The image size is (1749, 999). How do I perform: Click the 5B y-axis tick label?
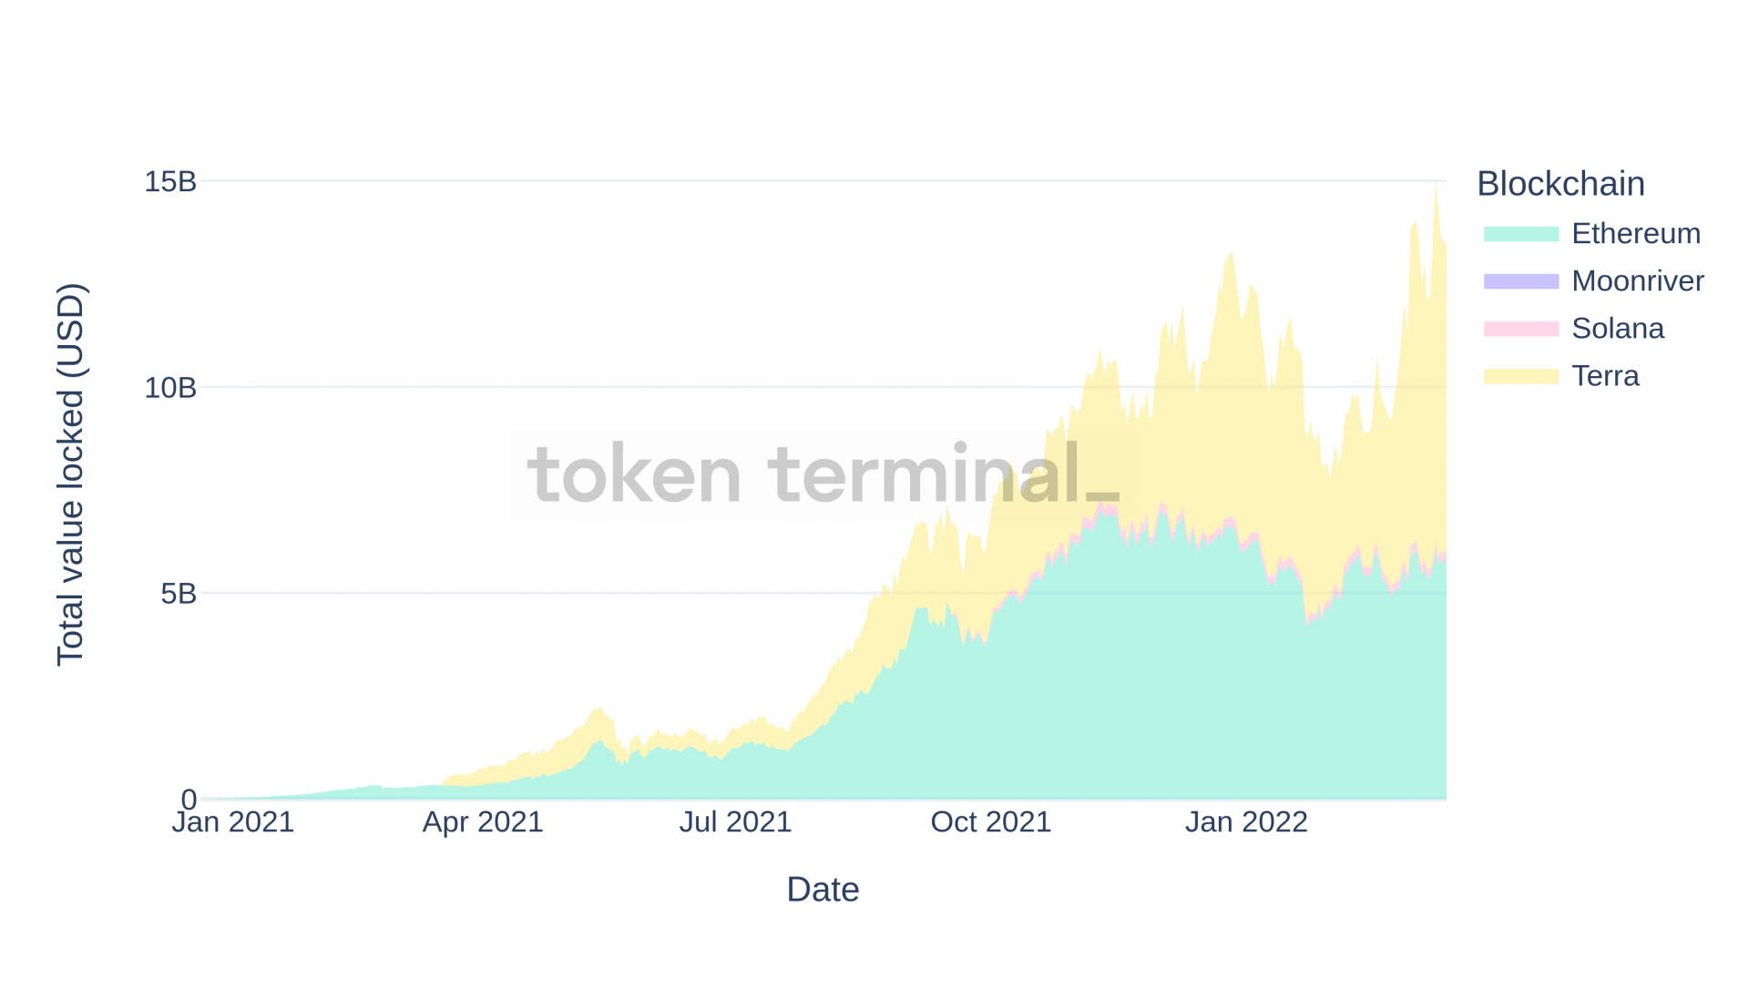(179, 594)
